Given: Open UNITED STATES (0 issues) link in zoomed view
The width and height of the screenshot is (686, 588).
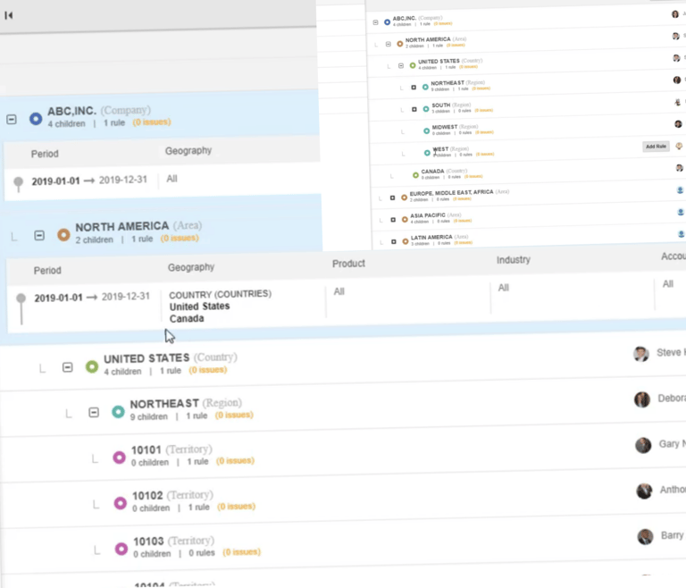Looking at the screenshot, I should click(208, 370).
